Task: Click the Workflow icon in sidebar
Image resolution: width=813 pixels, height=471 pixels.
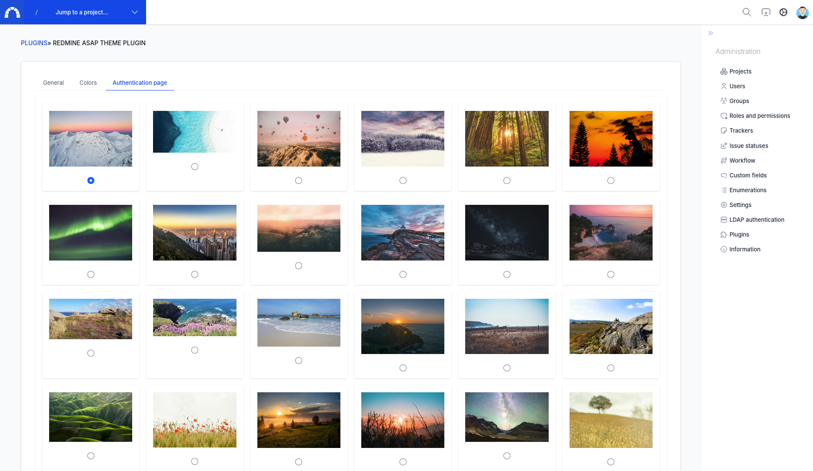Action: pos(724,160)
